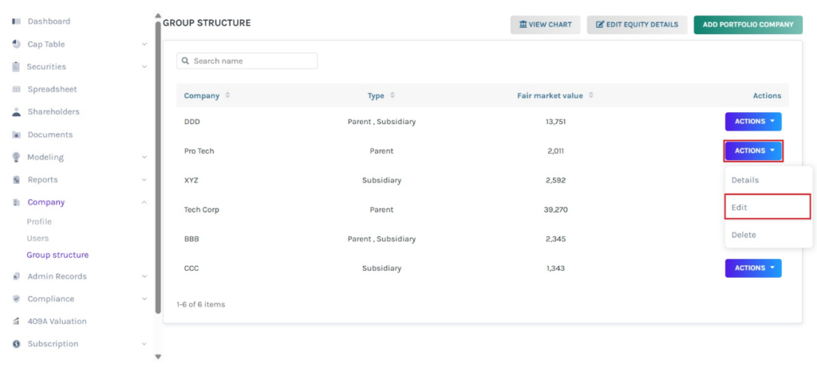The width and height of the screenshot is (817, 367).
Task: Click the Modeling lightbulb icon
Action: point(16,158)
